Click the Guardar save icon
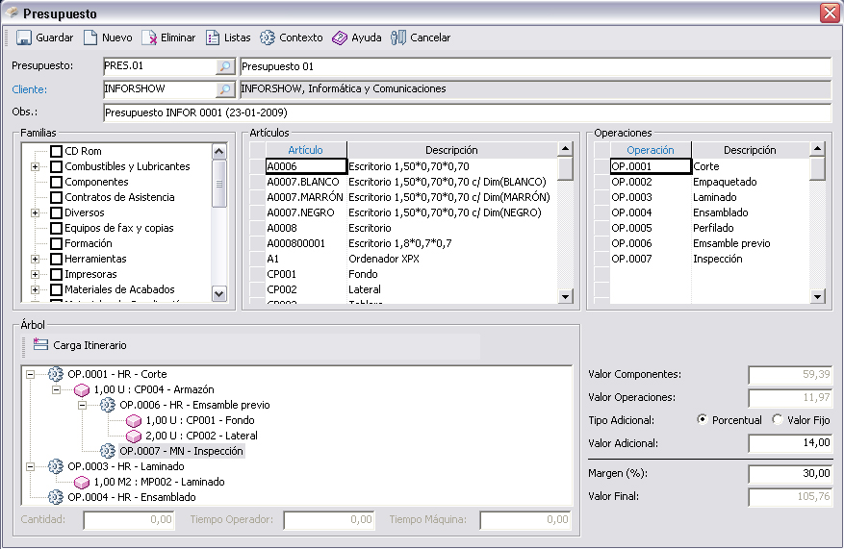 24,38
